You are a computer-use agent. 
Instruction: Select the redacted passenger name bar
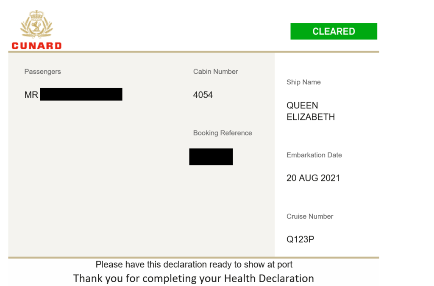tap(81, 94)
